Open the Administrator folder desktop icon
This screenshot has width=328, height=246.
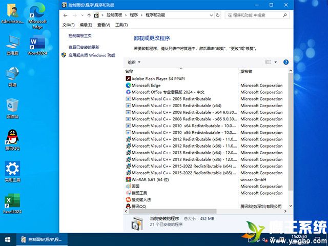click(12, 13)
